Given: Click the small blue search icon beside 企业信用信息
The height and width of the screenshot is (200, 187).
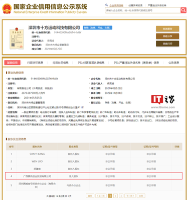Looking at the screenshot, I should [106, 5].
